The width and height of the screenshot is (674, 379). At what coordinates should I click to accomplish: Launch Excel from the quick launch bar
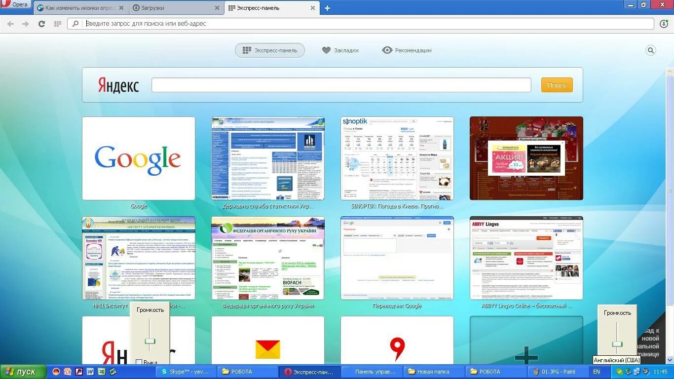point(102,372)
